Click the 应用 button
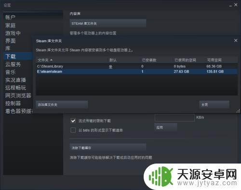The image size is (241, 190). point(166,127)
